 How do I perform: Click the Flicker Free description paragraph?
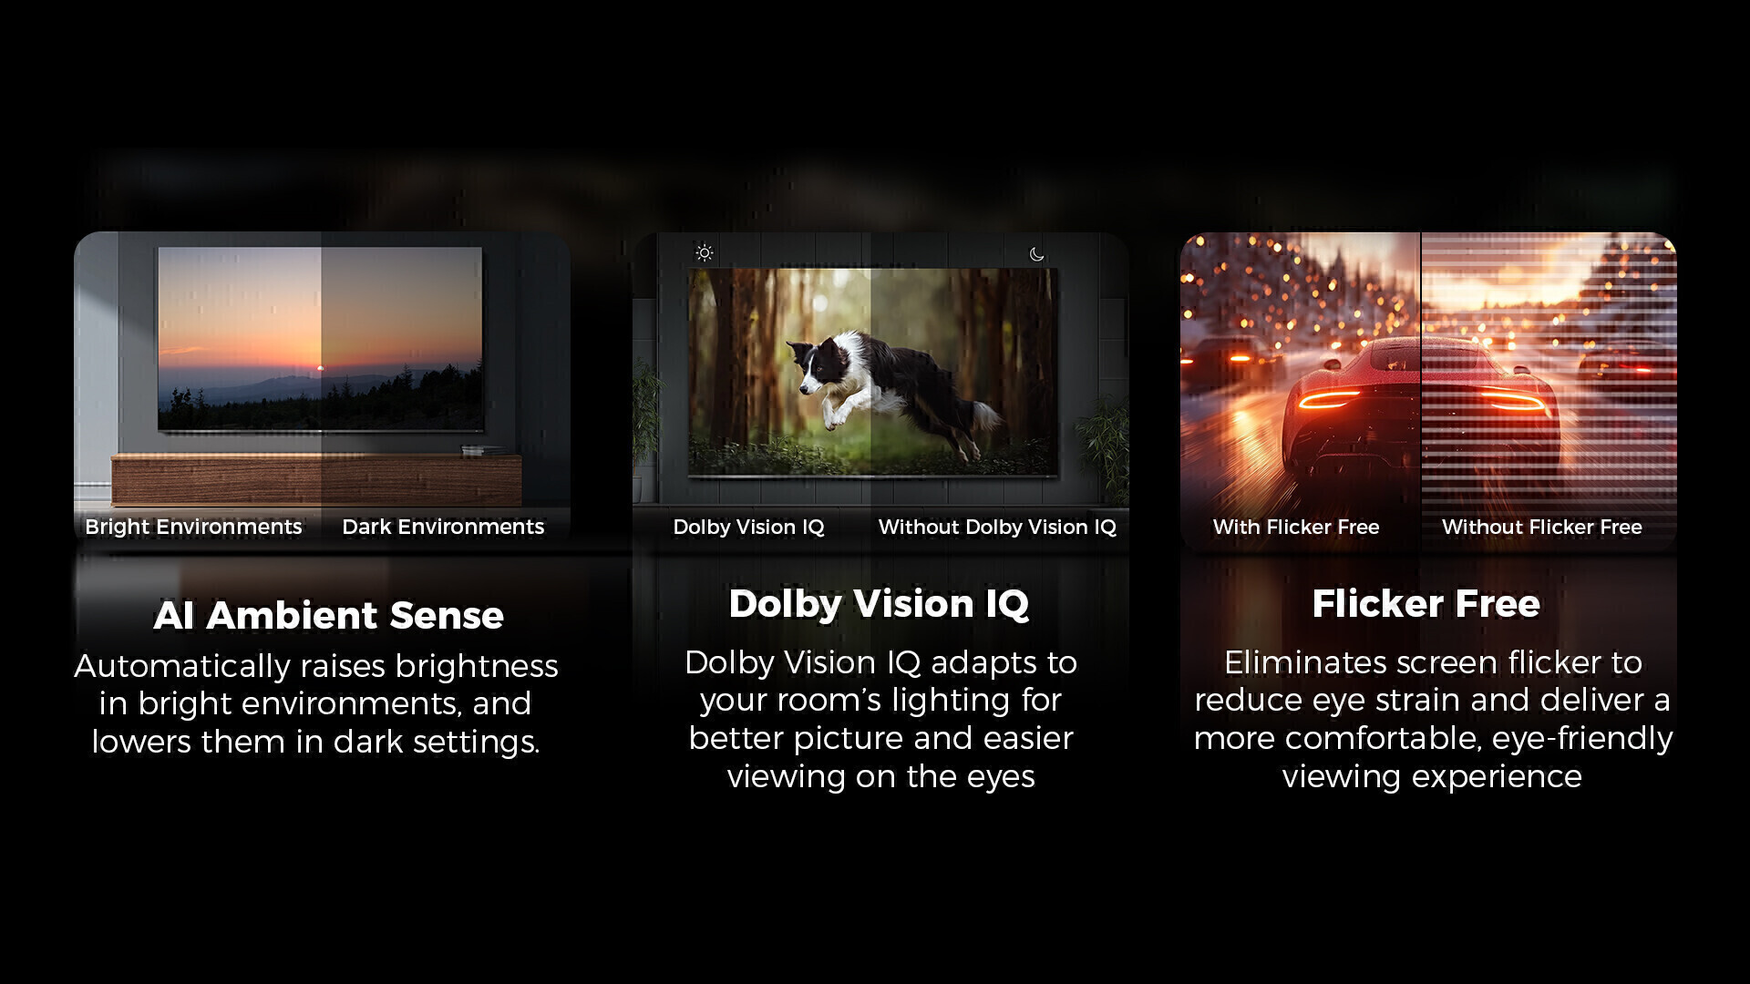click(x=1433, y=719)
